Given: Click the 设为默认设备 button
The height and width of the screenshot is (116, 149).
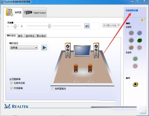Looking at the screenshot, I should pos(110,26).
